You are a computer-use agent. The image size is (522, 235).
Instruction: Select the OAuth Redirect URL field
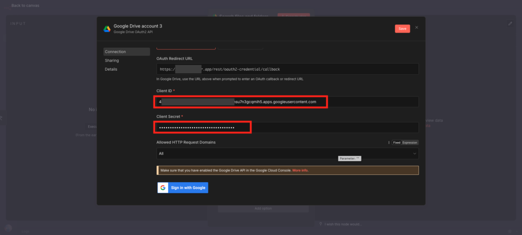pyautogui.click(x=288, y=69)
